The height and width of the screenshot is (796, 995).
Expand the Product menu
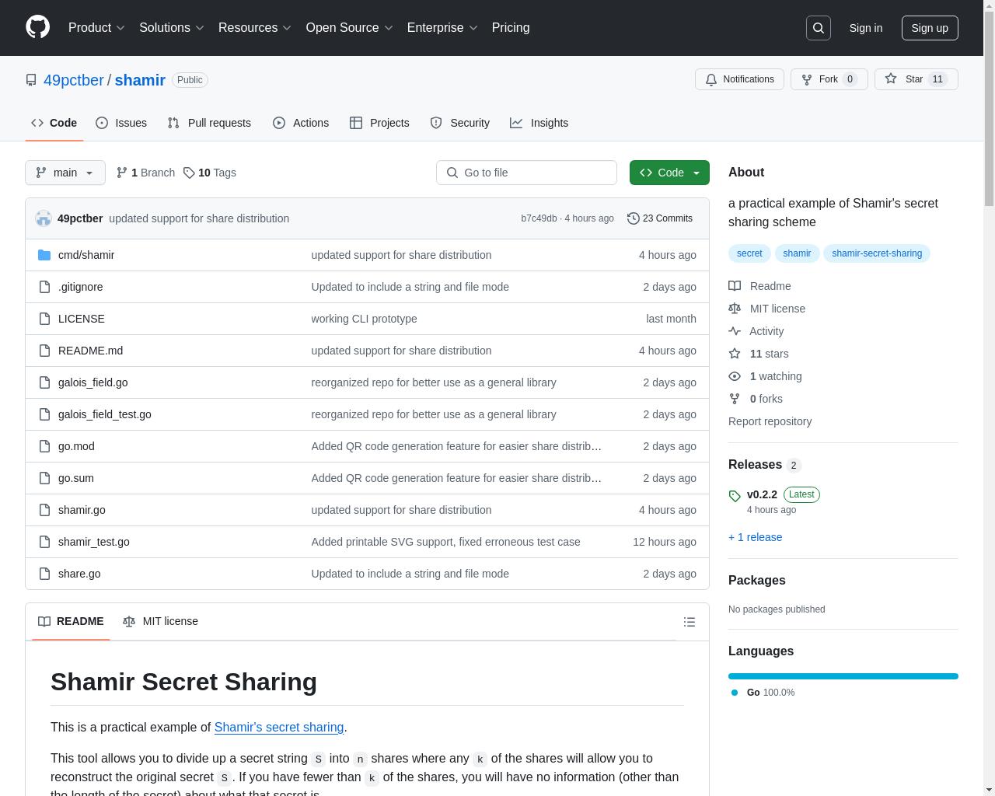(x=96, y=28)
